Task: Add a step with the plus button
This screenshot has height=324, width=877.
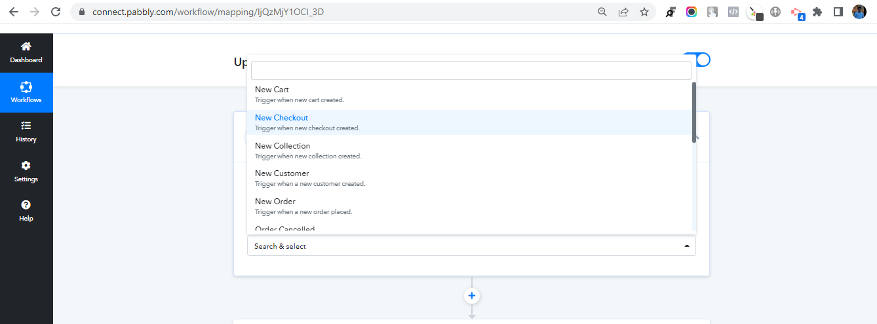Action: tap(472, 296)
